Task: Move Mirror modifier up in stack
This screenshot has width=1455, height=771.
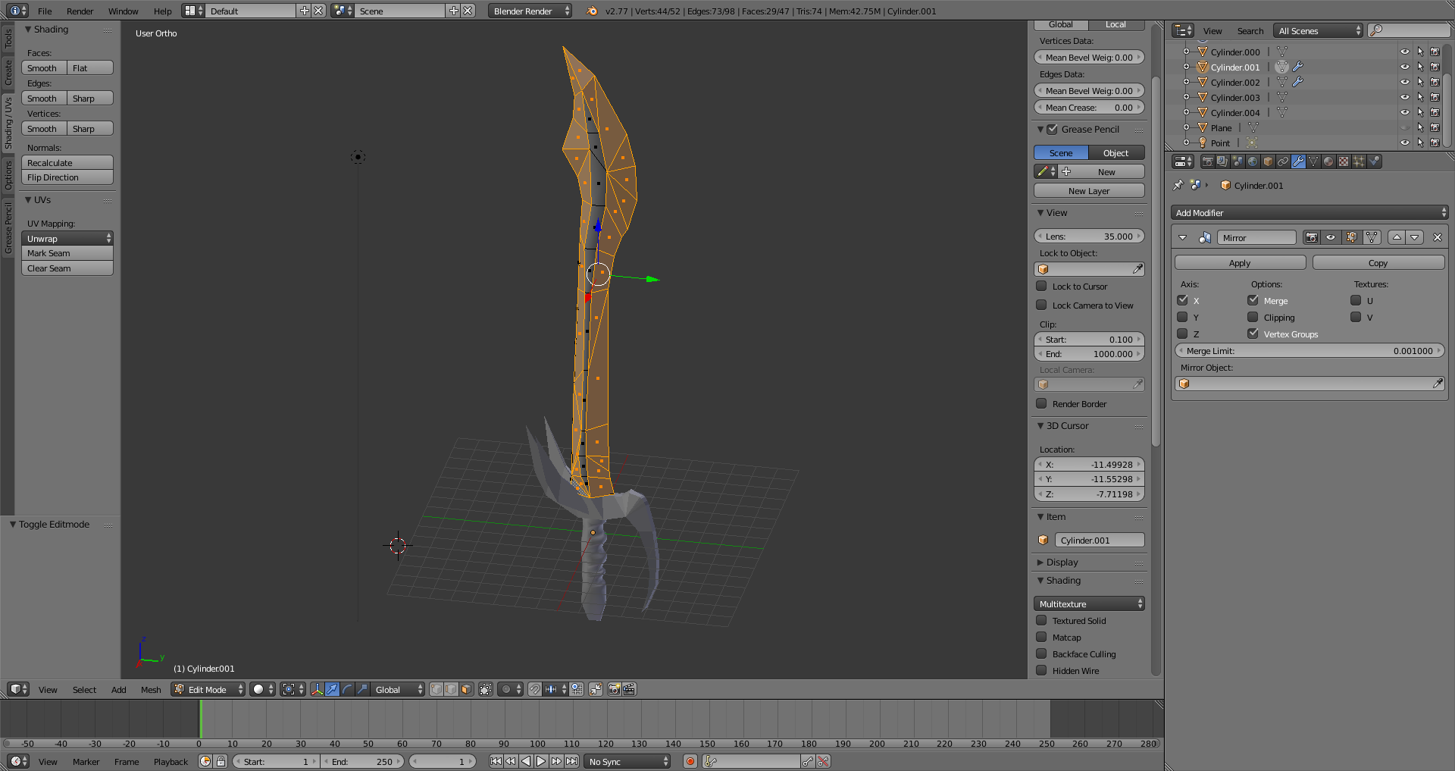Action: [1397, 237]
